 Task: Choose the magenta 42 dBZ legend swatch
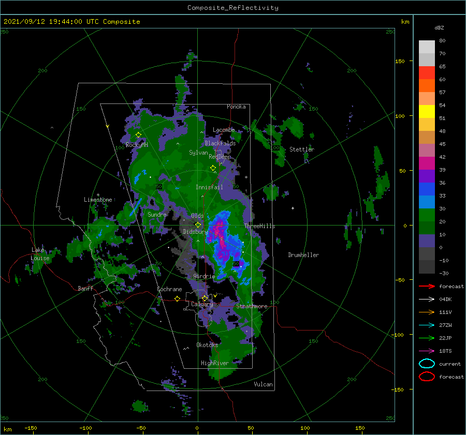pos(427,163)
